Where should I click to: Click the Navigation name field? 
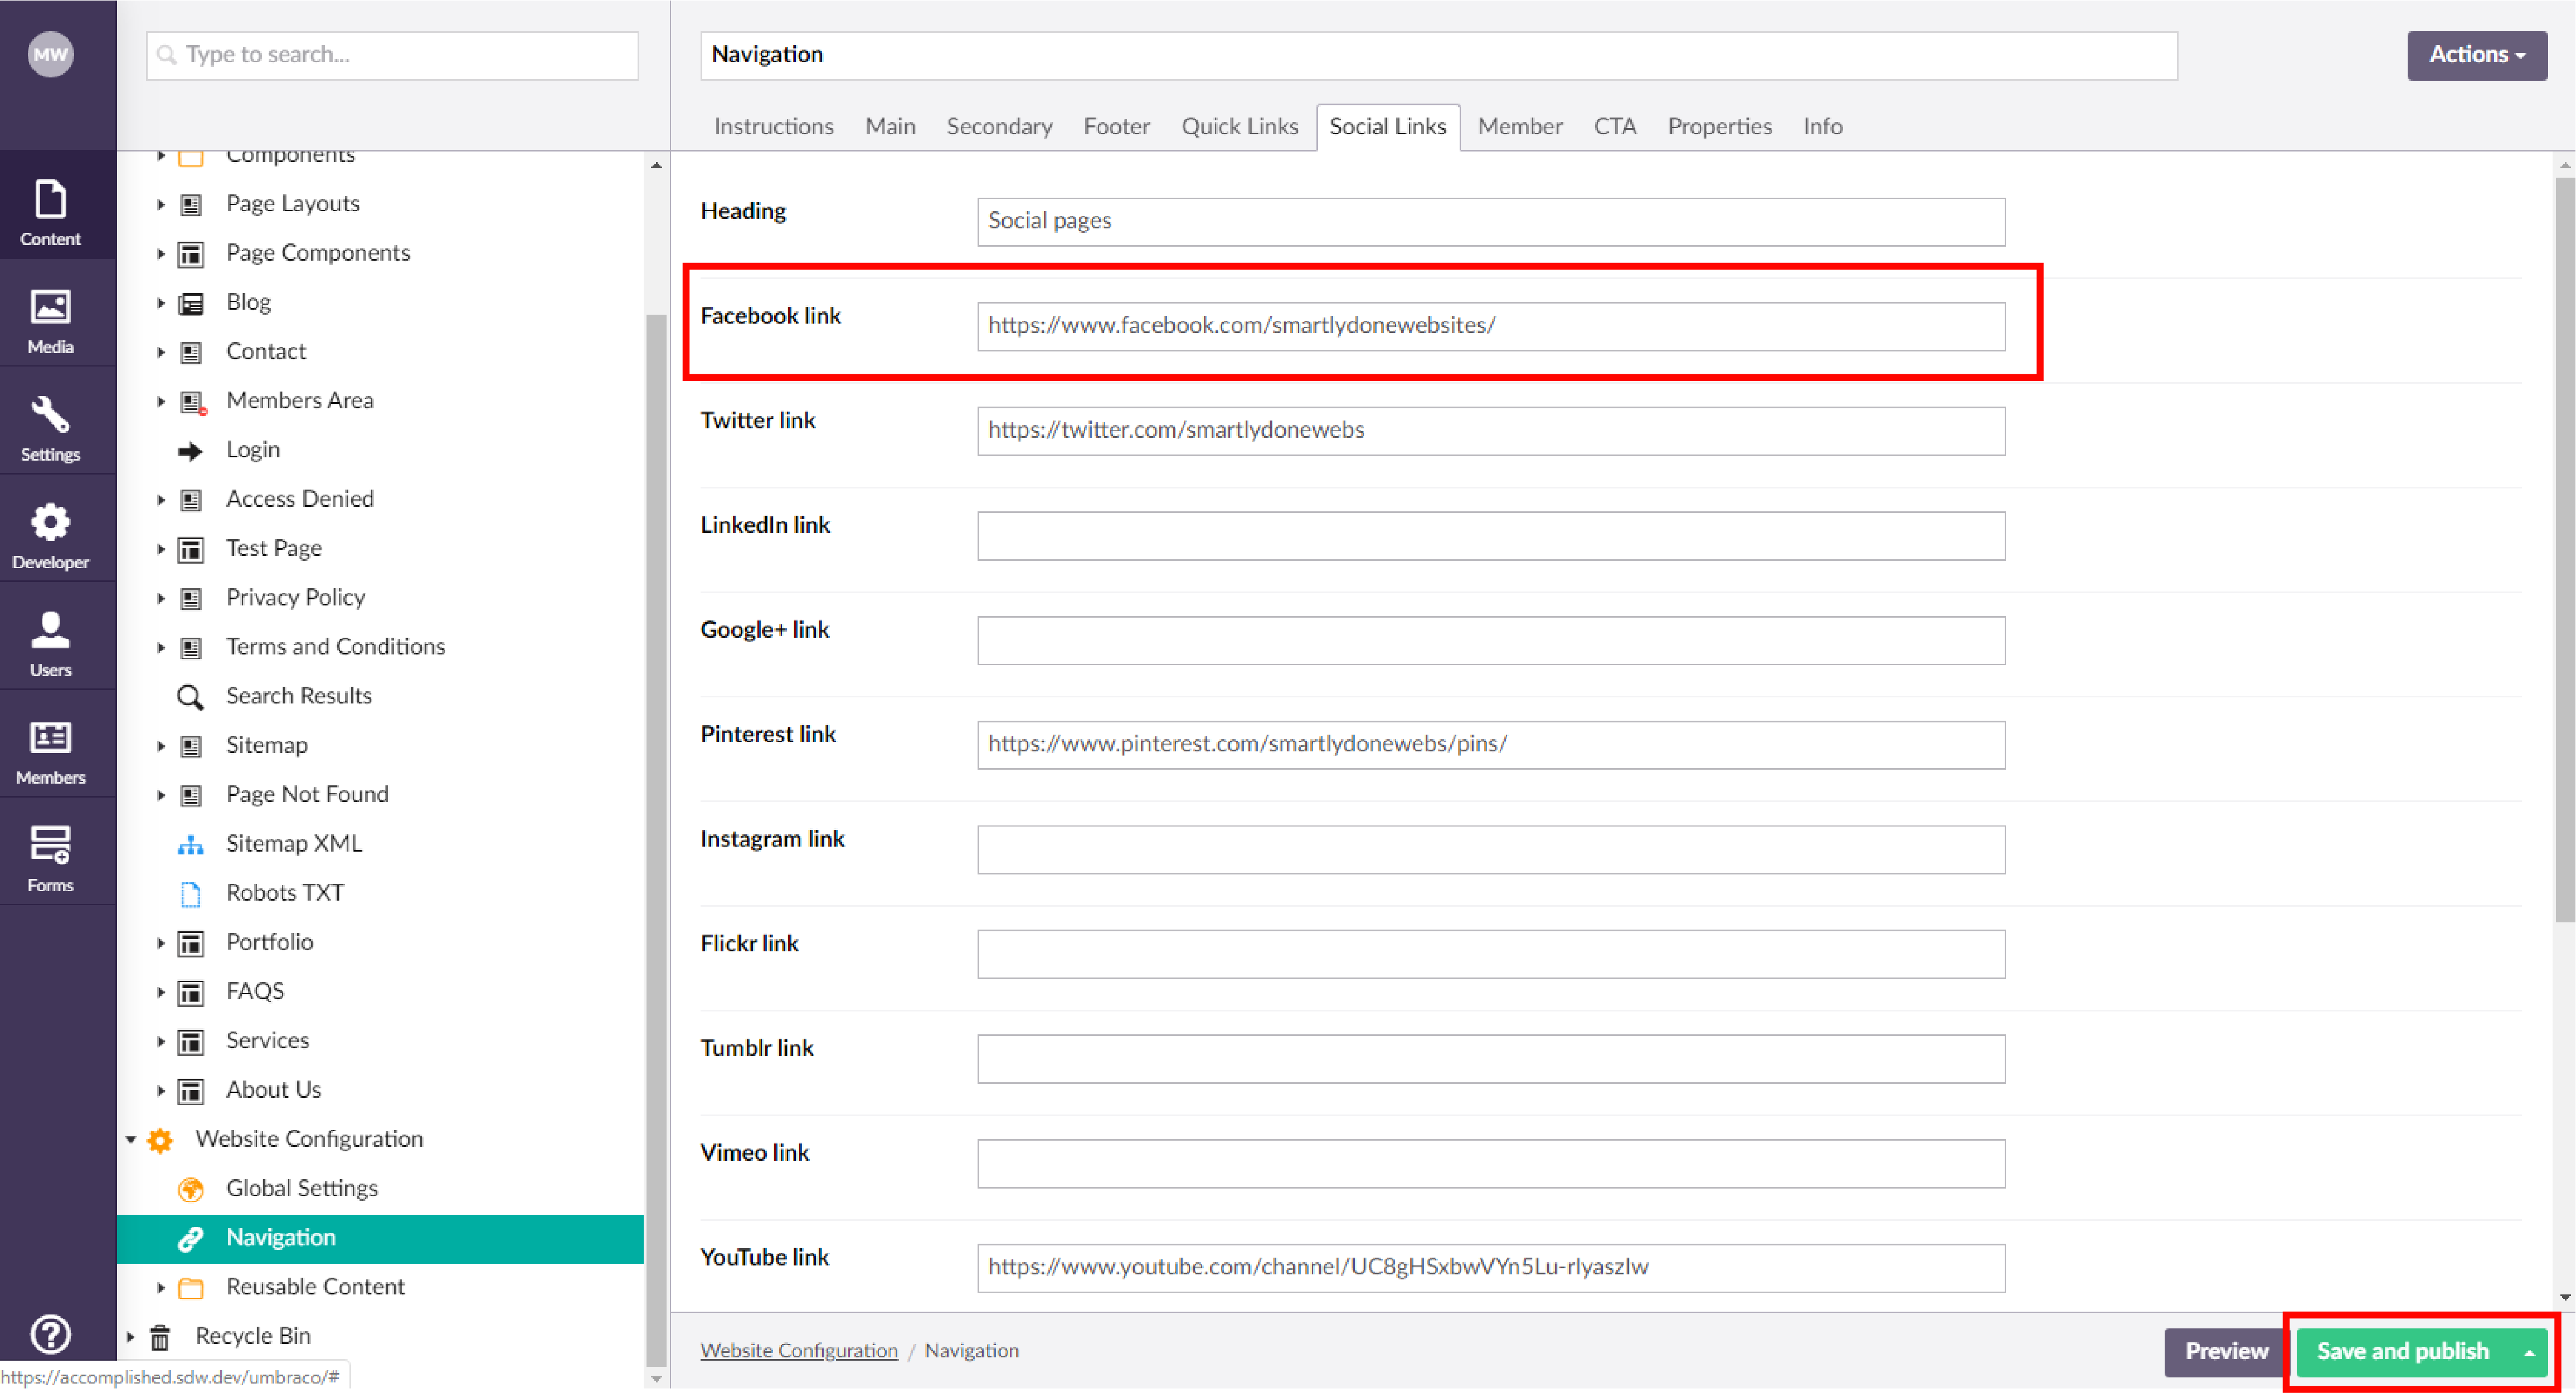[1438, 55]
